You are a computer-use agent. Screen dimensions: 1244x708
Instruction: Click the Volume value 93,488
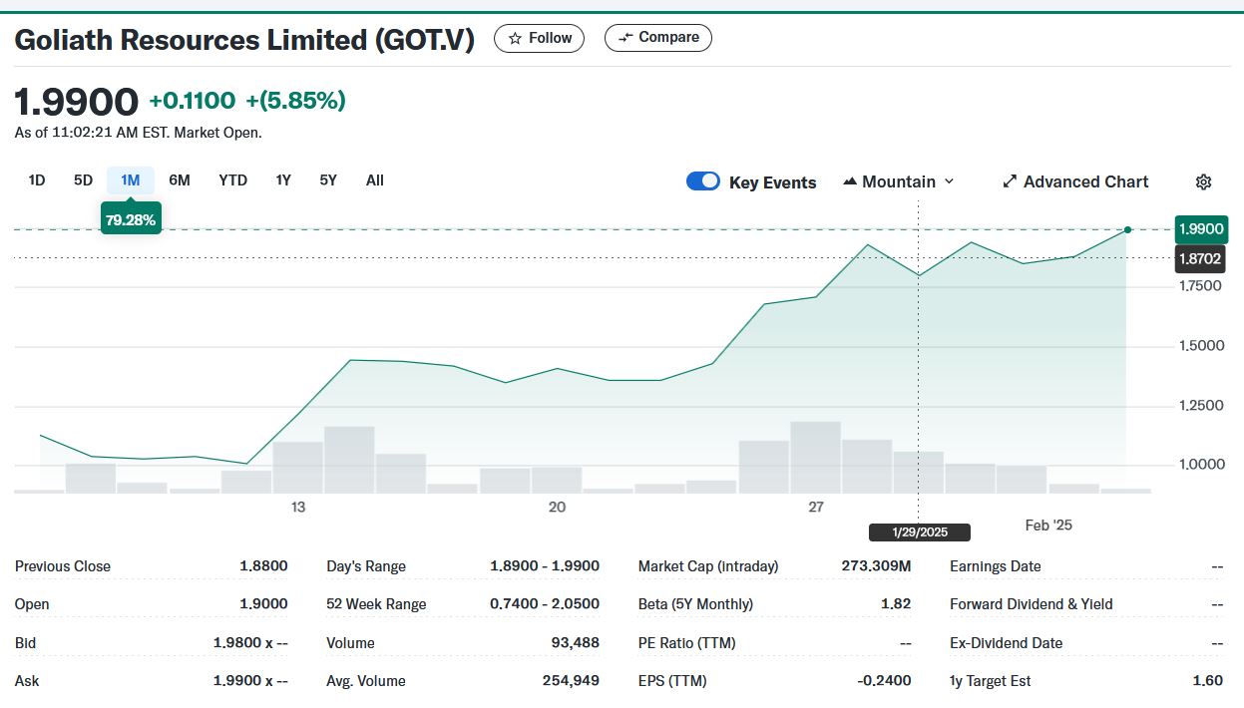click(x=576, y=643)
